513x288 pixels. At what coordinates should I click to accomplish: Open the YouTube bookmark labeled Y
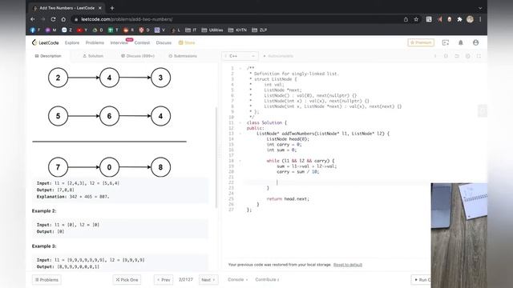[x=82, y=30]
